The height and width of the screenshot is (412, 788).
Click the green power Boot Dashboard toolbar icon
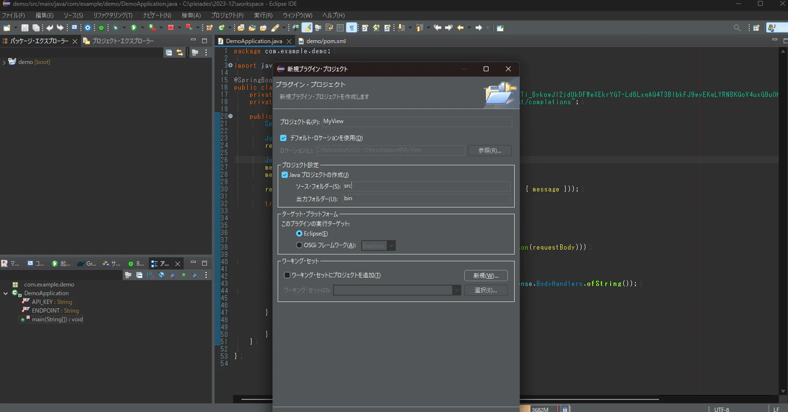pos(101,28)
